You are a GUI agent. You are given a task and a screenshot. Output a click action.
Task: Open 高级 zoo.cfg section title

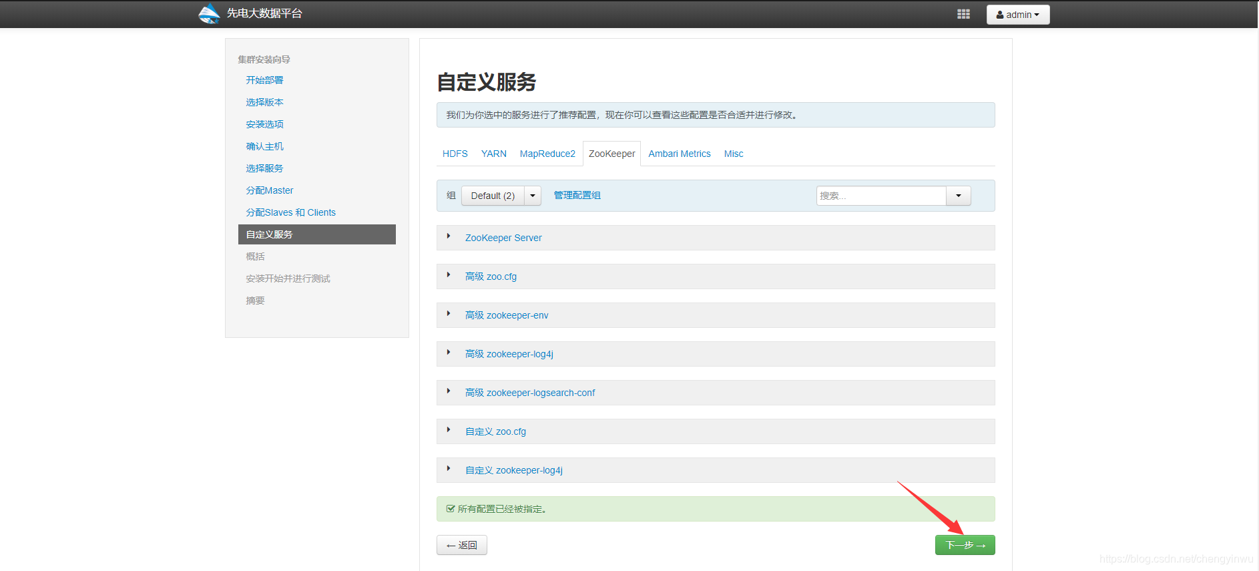click(491, 276)
